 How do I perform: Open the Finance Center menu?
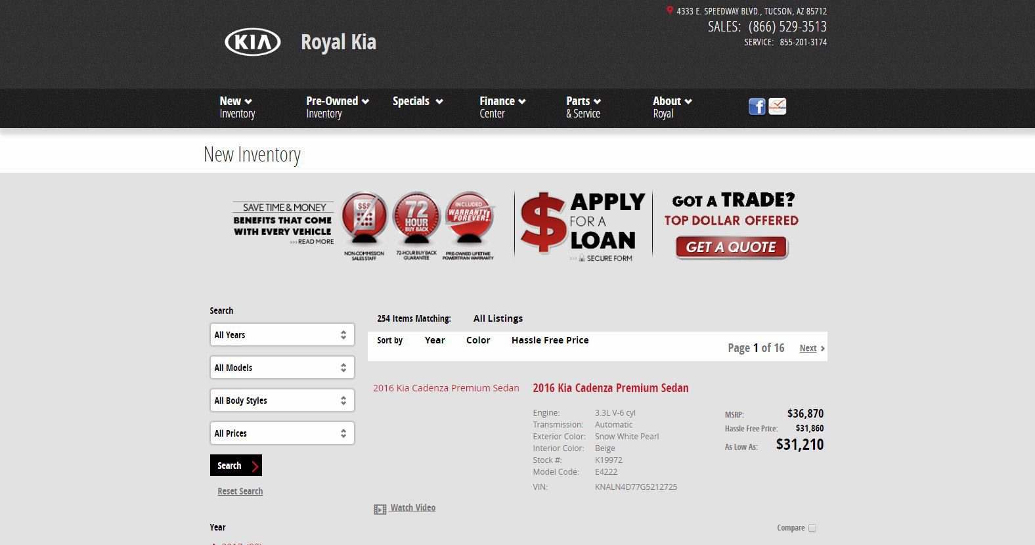(x=502, y=107)
